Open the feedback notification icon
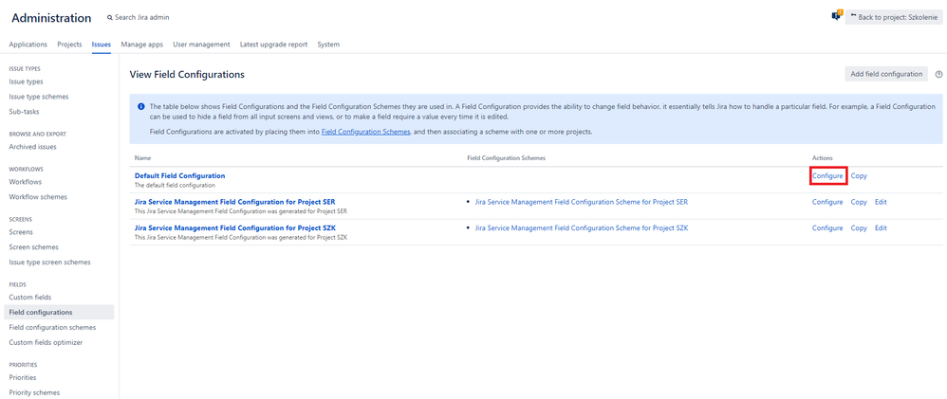Viewport: 947px width, 399px height. coord(836,16)
